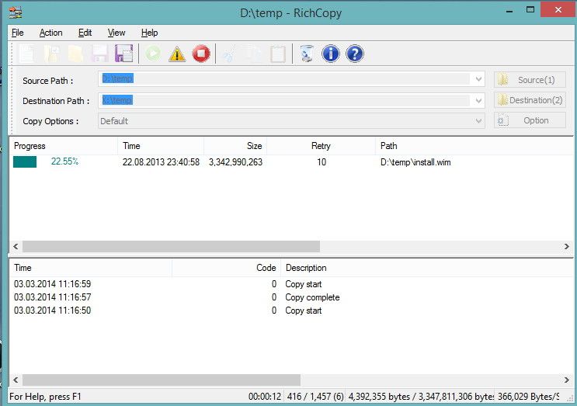The height and width of the screenshot is (406, 577).
Task: Click the Destination(2) button
Action: (530, 100)
